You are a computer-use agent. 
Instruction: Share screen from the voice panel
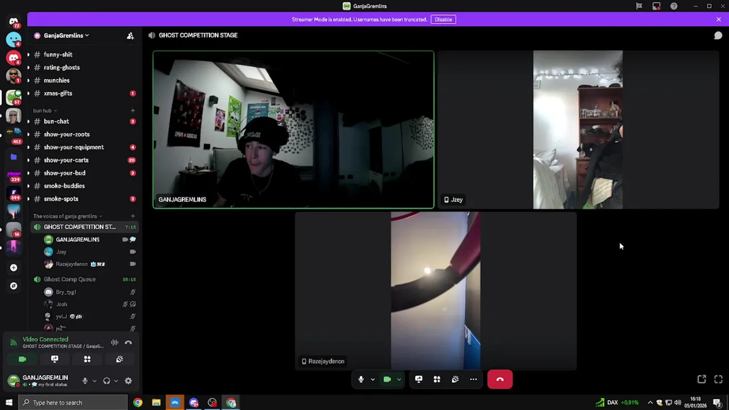point(55,359)
